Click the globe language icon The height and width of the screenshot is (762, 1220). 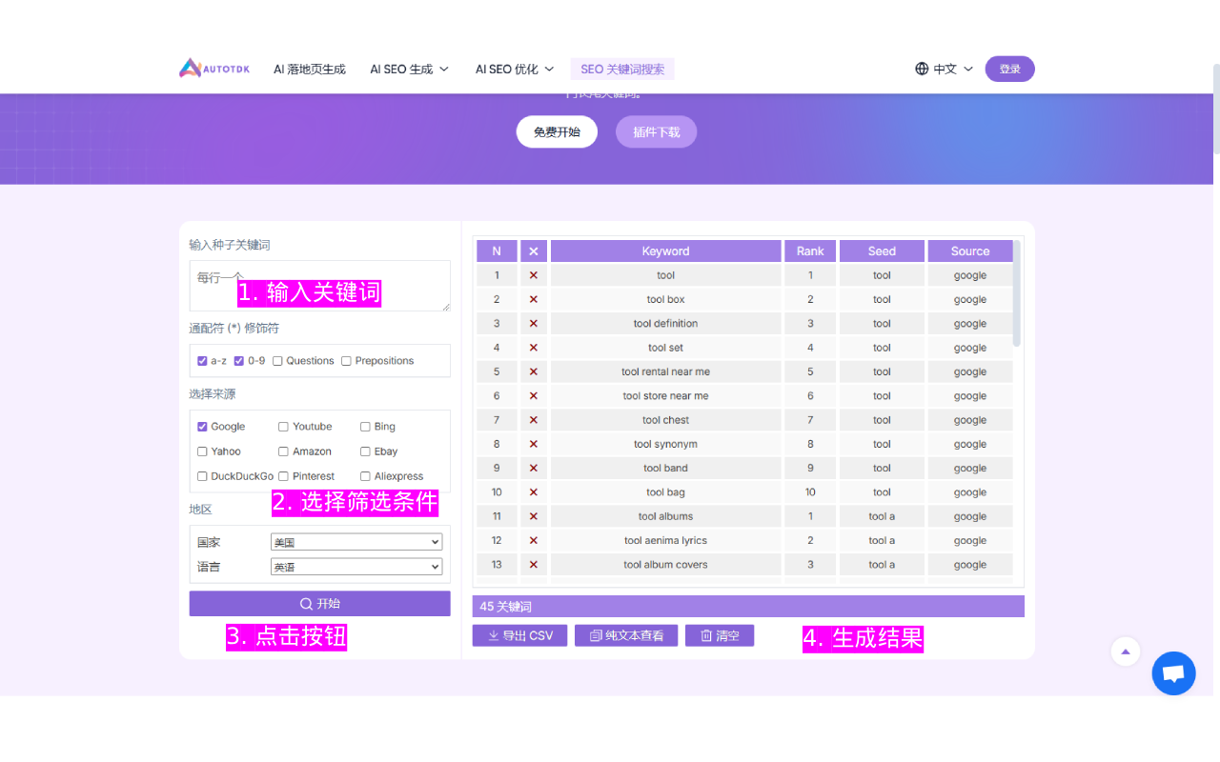pos(922,69)
